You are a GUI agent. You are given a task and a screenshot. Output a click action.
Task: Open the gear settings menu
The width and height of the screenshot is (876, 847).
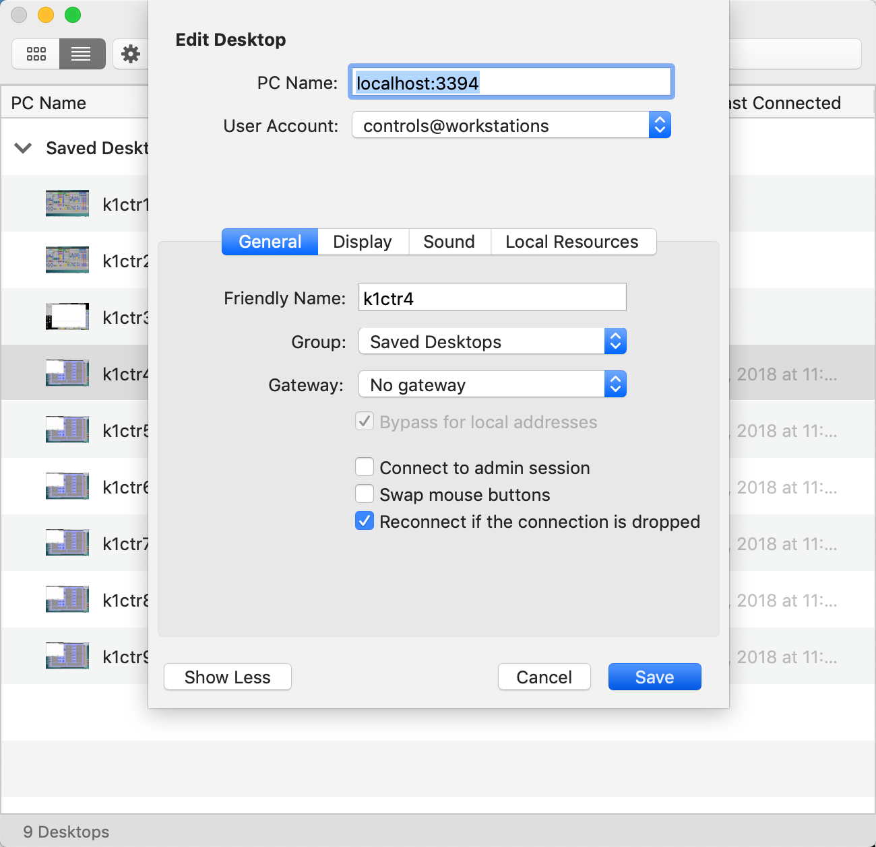pos(131,54)
